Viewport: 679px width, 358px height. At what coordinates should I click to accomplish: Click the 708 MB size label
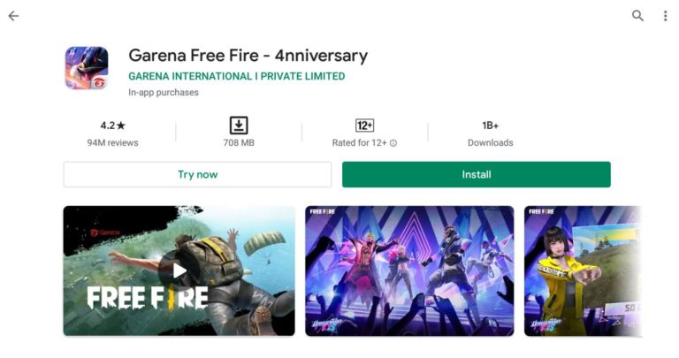pos(239,143)
